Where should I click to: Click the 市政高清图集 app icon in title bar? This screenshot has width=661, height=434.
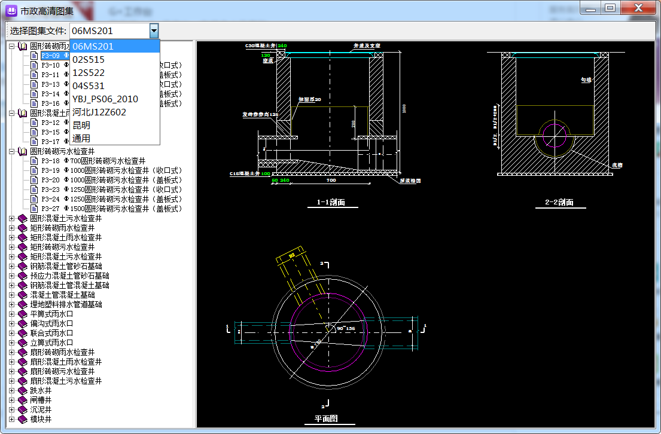click(x=11, y=11)
